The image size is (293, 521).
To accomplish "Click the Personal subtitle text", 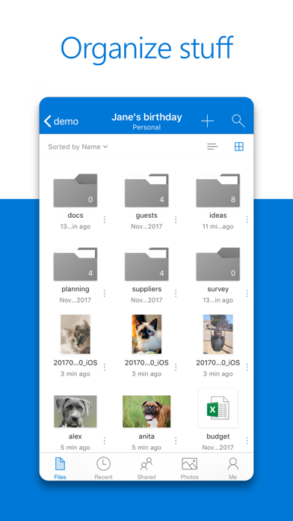I will [146, 127].
